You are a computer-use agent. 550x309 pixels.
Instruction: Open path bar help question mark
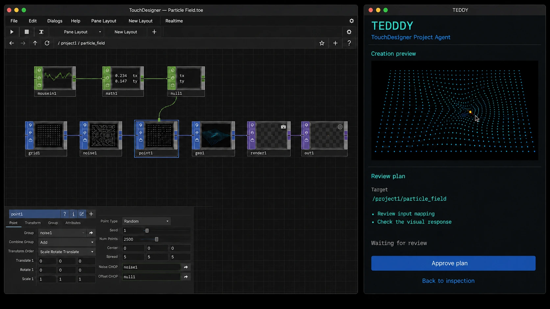click(349, 43)
